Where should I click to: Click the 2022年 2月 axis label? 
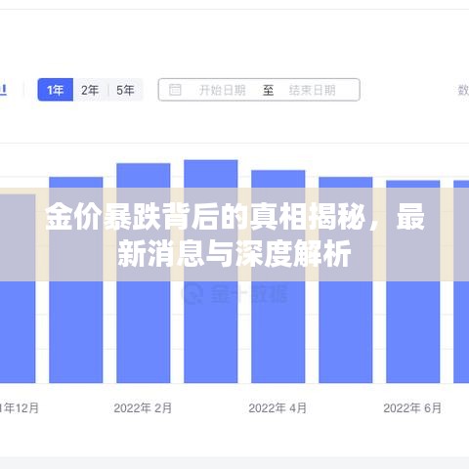pyautogui.click(x=143, y=407)
